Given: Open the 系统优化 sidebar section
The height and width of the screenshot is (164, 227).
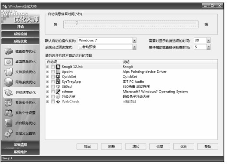Looking at the screenshot, I should tap(21, 41).
